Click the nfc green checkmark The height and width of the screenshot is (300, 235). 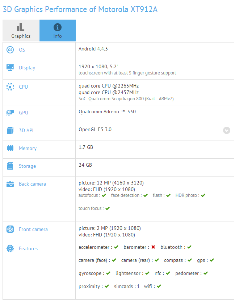click(x=168, y=273)
